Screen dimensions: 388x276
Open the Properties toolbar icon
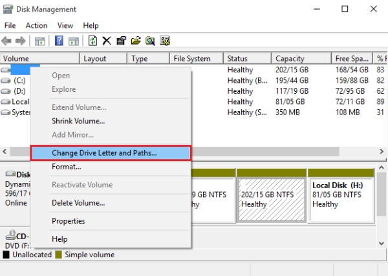point(121,41)
